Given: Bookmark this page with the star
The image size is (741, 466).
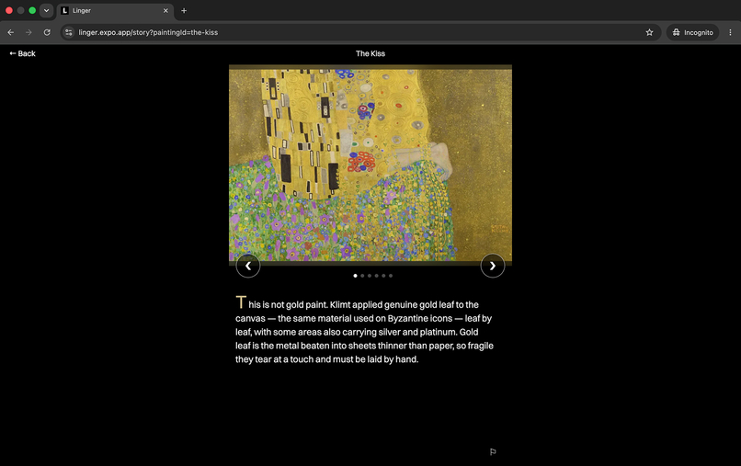Looking at the screenshot, I should 649,32.
